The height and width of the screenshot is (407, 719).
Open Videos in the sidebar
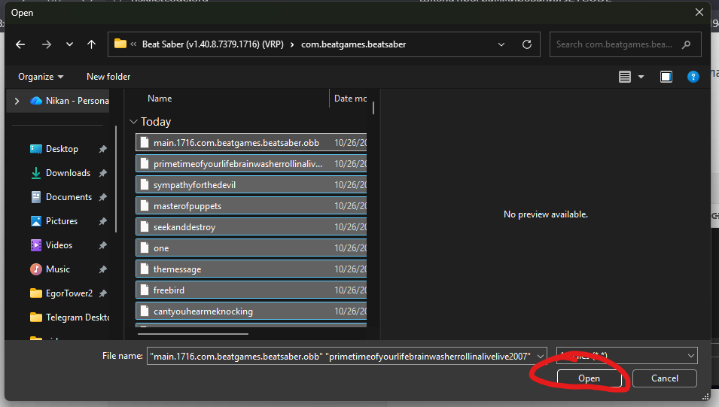tap(59, 245)
